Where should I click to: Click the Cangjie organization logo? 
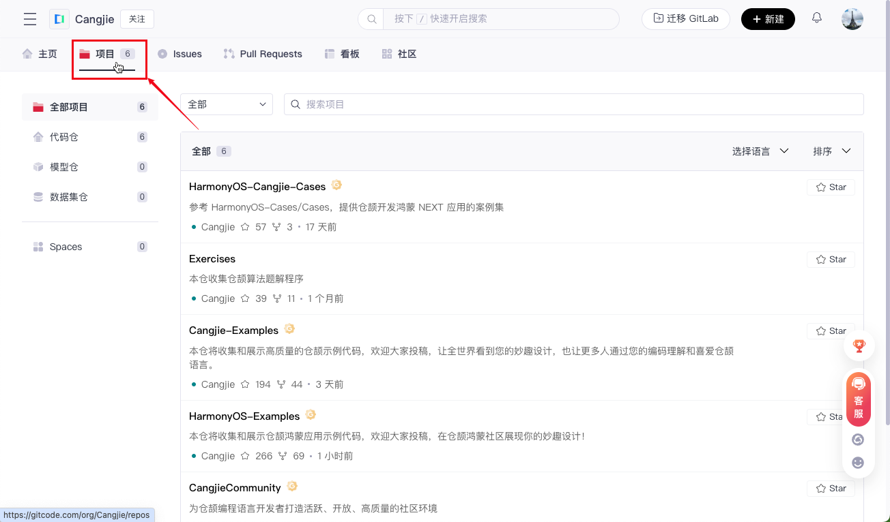point(59,19)
